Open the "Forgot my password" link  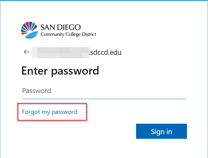click(50, 112)
